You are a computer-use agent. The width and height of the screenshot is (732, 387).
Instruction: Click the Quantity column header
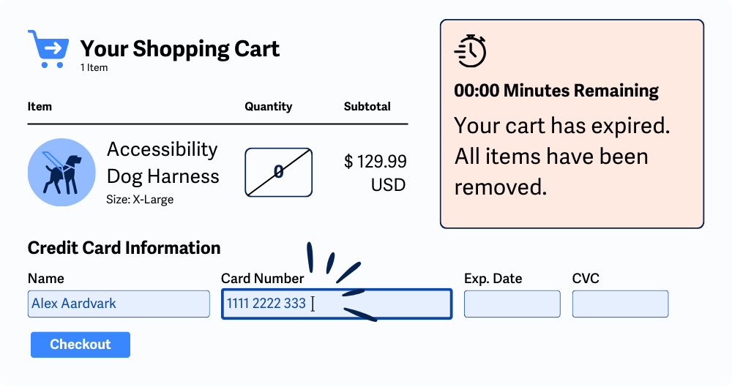coord(268,107)
